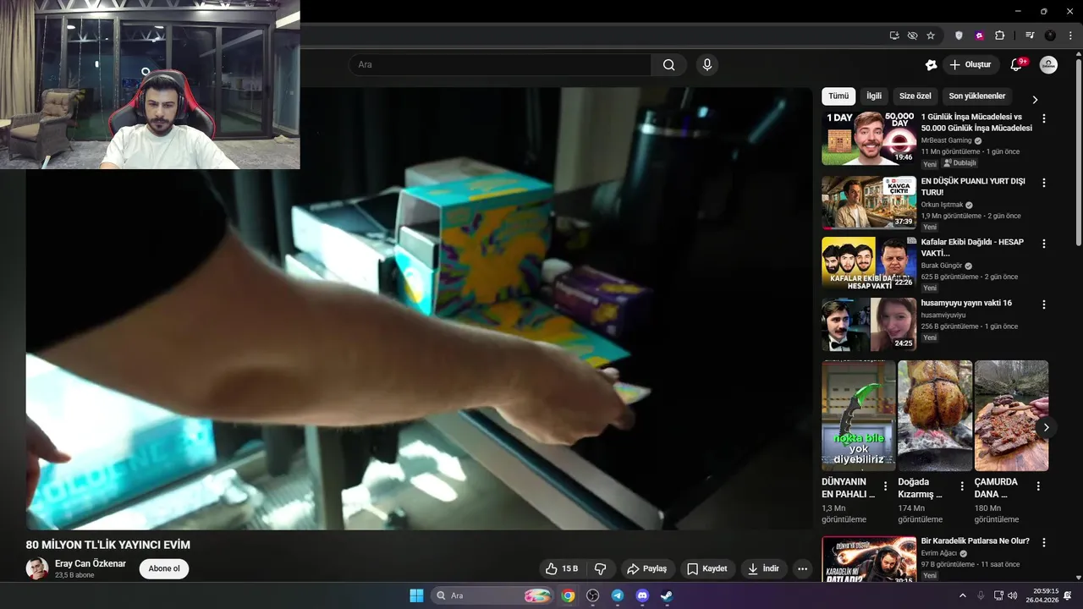The width and height of the screenshot is (1083, 609).
Task: Focus the YouTube Ara search field
Action: pos(499,65)
